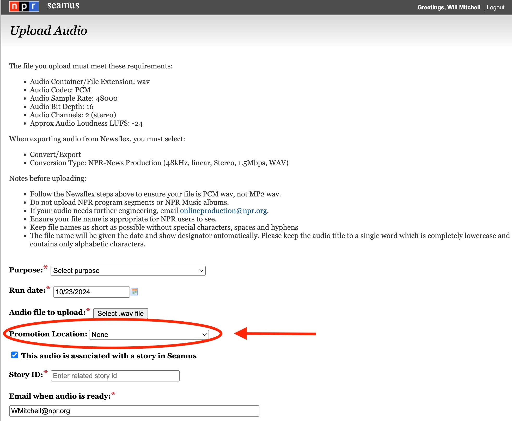Click the 'Promotion Location:' label
The image size is (512, 421).
click(48, 334)
